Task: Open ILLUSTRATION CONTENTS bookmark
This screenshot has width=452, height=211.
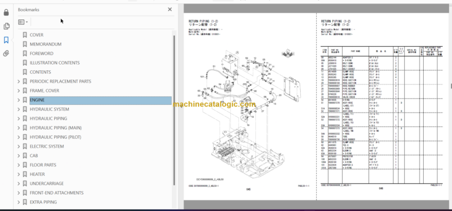Action: click(x=55, y=63)
